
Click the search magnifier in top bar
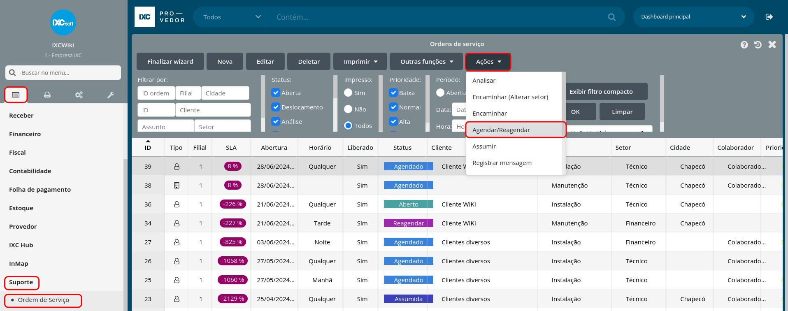pos(612,17)
